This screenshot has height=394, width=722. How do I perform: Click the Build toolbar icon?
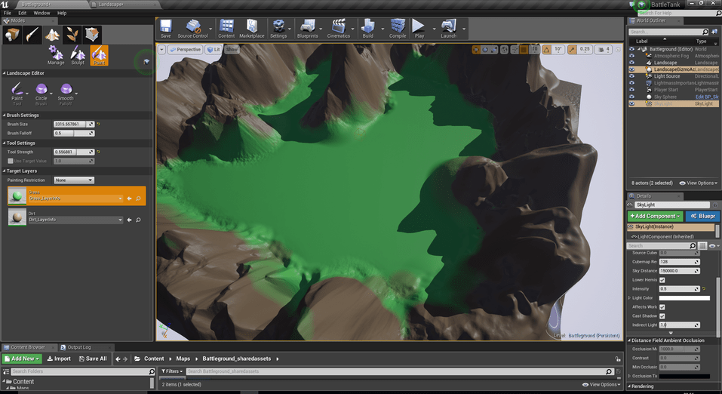tap(367, 29)
